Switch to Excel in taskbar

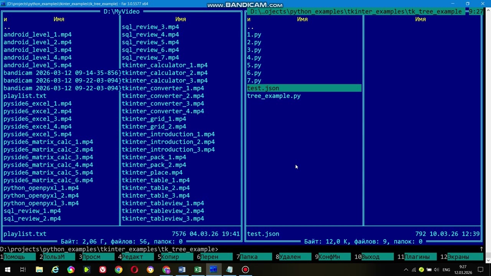(x=198, y=269)
